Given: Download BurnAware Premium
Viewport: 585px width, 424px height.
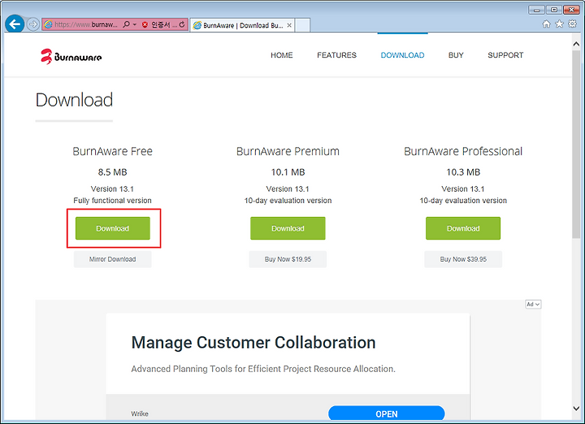Looking at the screenshot, I should point(288,228).
